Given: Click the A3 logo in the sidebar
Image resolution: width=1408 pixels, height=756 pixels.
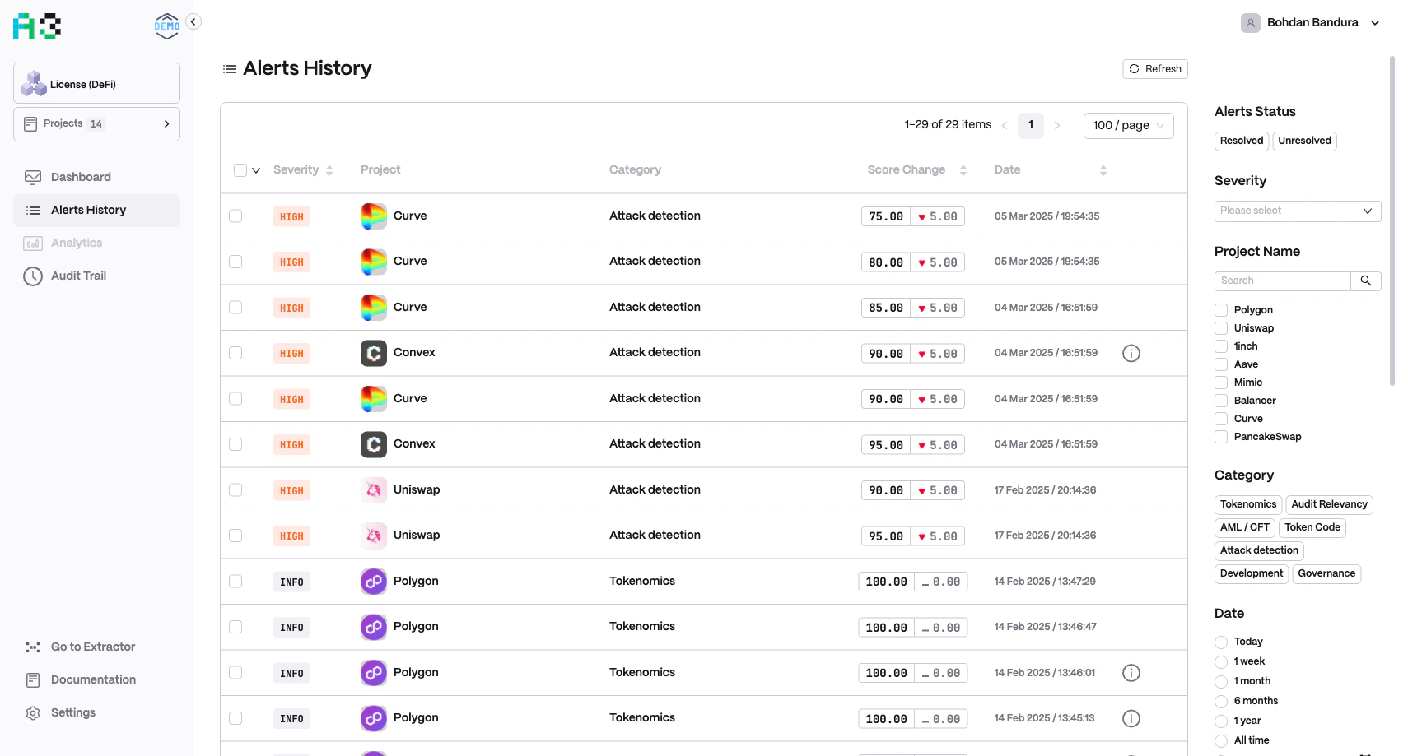Looking at the screenshot, I should [x=37, y=26].
